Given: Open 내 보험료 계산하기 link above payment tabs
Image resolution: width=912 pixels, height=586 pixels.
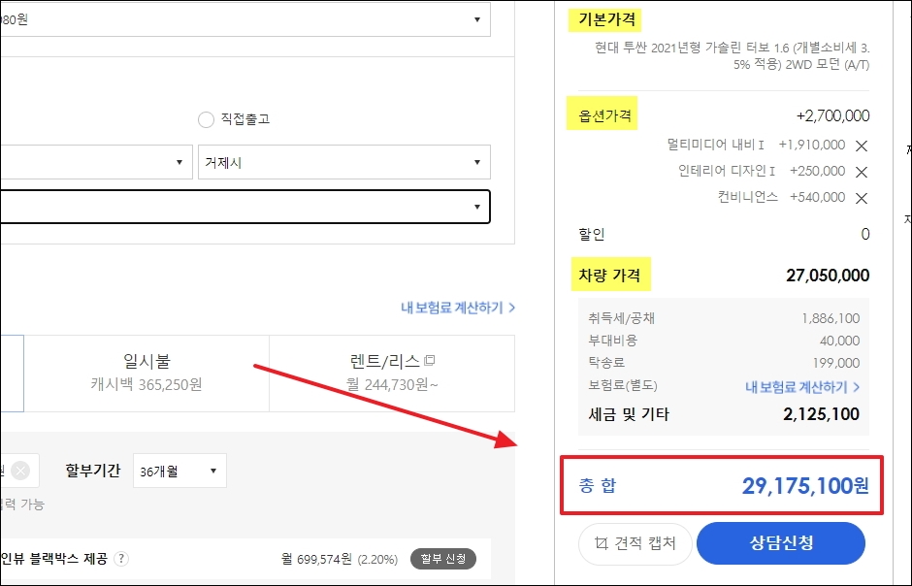Looking at the screenshot, I should pyautogui.click(x=458, y=308).
